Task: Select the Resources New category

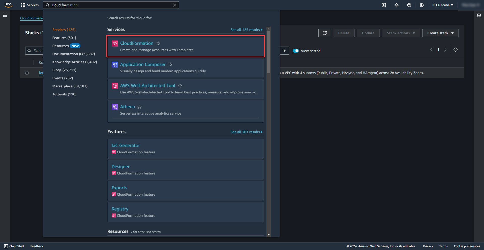Action: coord(66,46)
